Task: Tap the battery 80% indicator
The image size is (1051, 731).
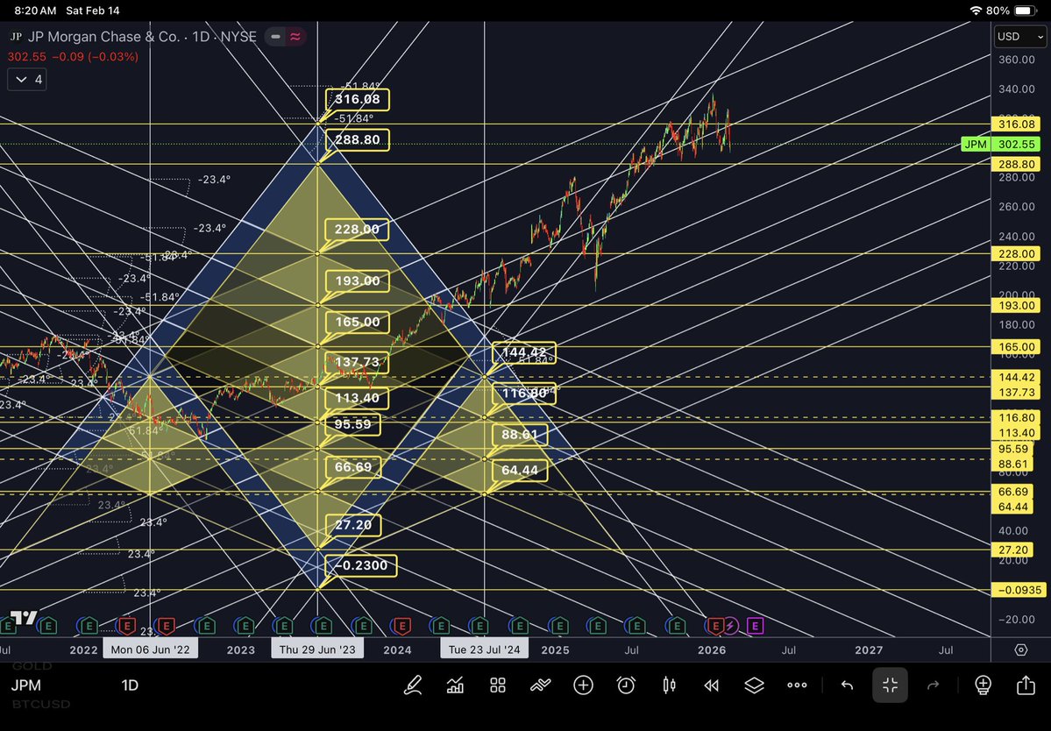Action: click(x=1012, y=11)
